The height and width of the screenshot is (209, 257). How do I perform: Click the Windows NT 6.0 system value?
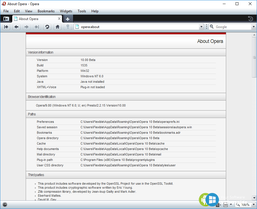click(92, 76)
